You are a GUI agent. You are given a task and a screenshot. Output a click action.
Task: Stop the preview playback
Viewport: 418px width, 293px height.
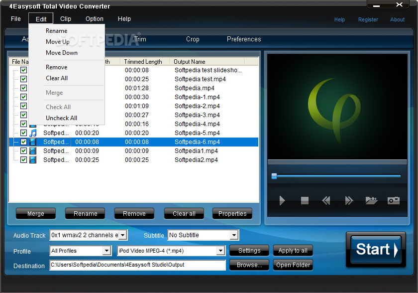(305, 200)
